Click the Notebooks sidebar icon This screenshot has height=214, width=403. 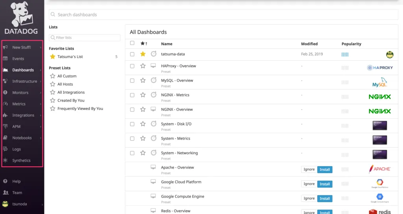tap(5, 138)
